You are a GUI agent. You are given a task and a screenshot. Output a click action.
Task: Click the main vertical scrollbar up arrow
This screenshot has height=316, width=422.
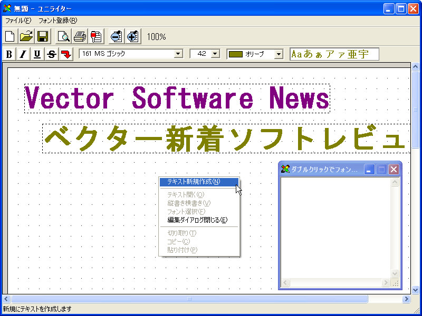(415, 66)
